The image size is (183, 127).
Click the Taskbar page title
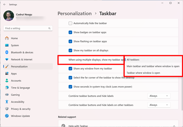coord(108,14)
